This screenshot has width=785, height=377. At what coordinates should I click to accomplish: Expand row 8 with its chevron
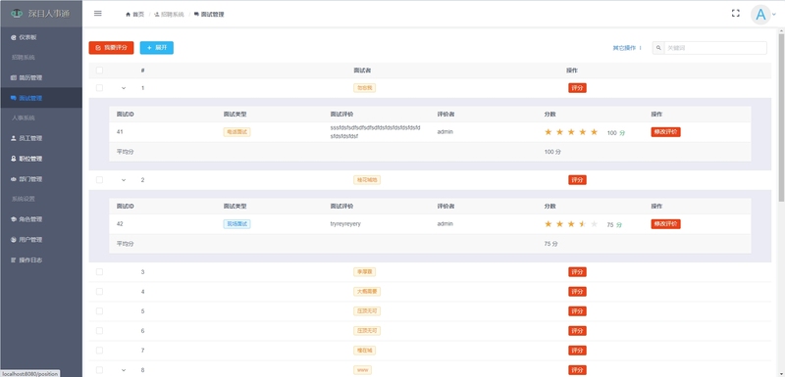coord(124,370)
